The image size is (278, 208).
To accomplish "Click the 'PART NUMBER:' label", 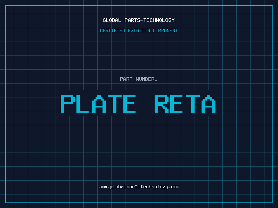I will (x=139, y=79).
